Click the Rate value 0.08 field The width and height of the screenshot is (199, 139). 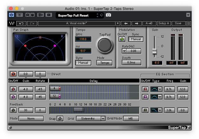[x=134, y=51]
